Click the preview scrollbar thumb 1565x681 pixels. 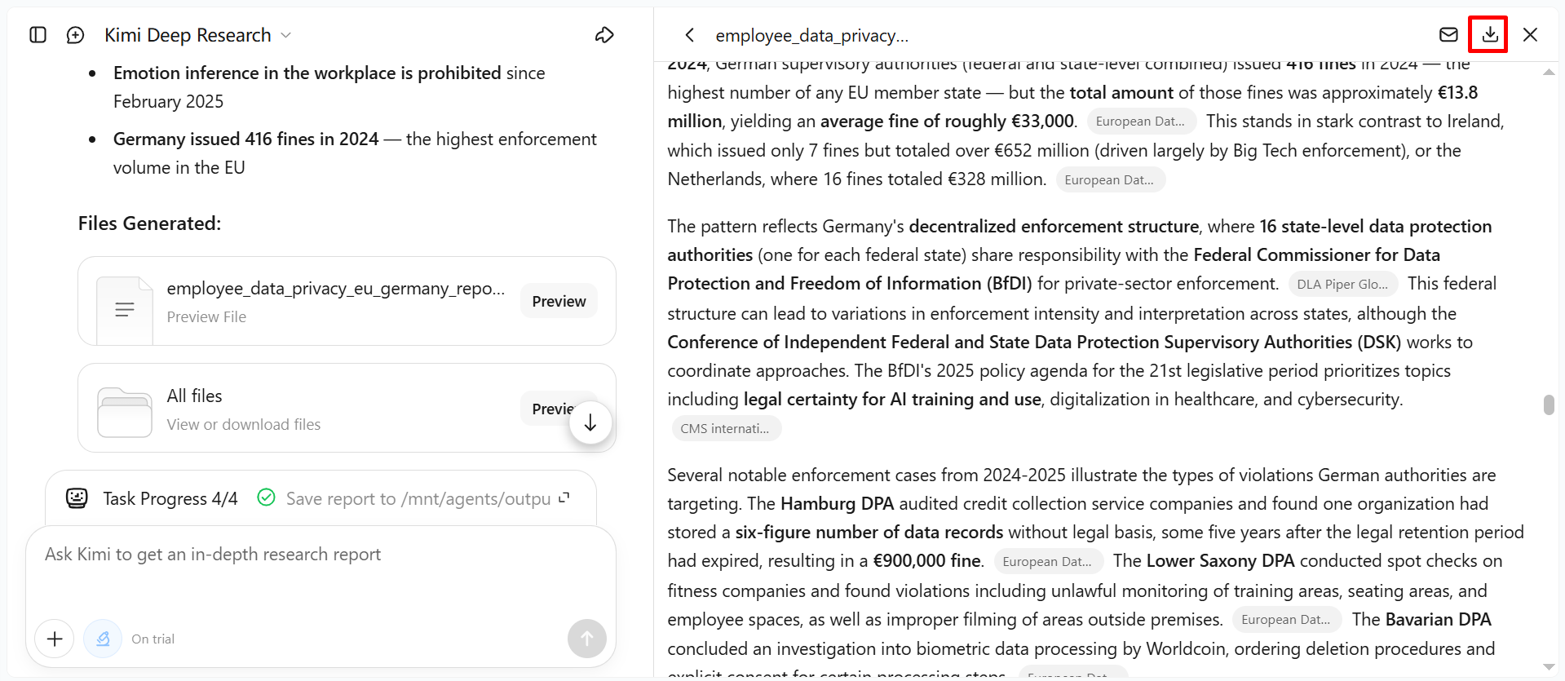point(1549,405)
